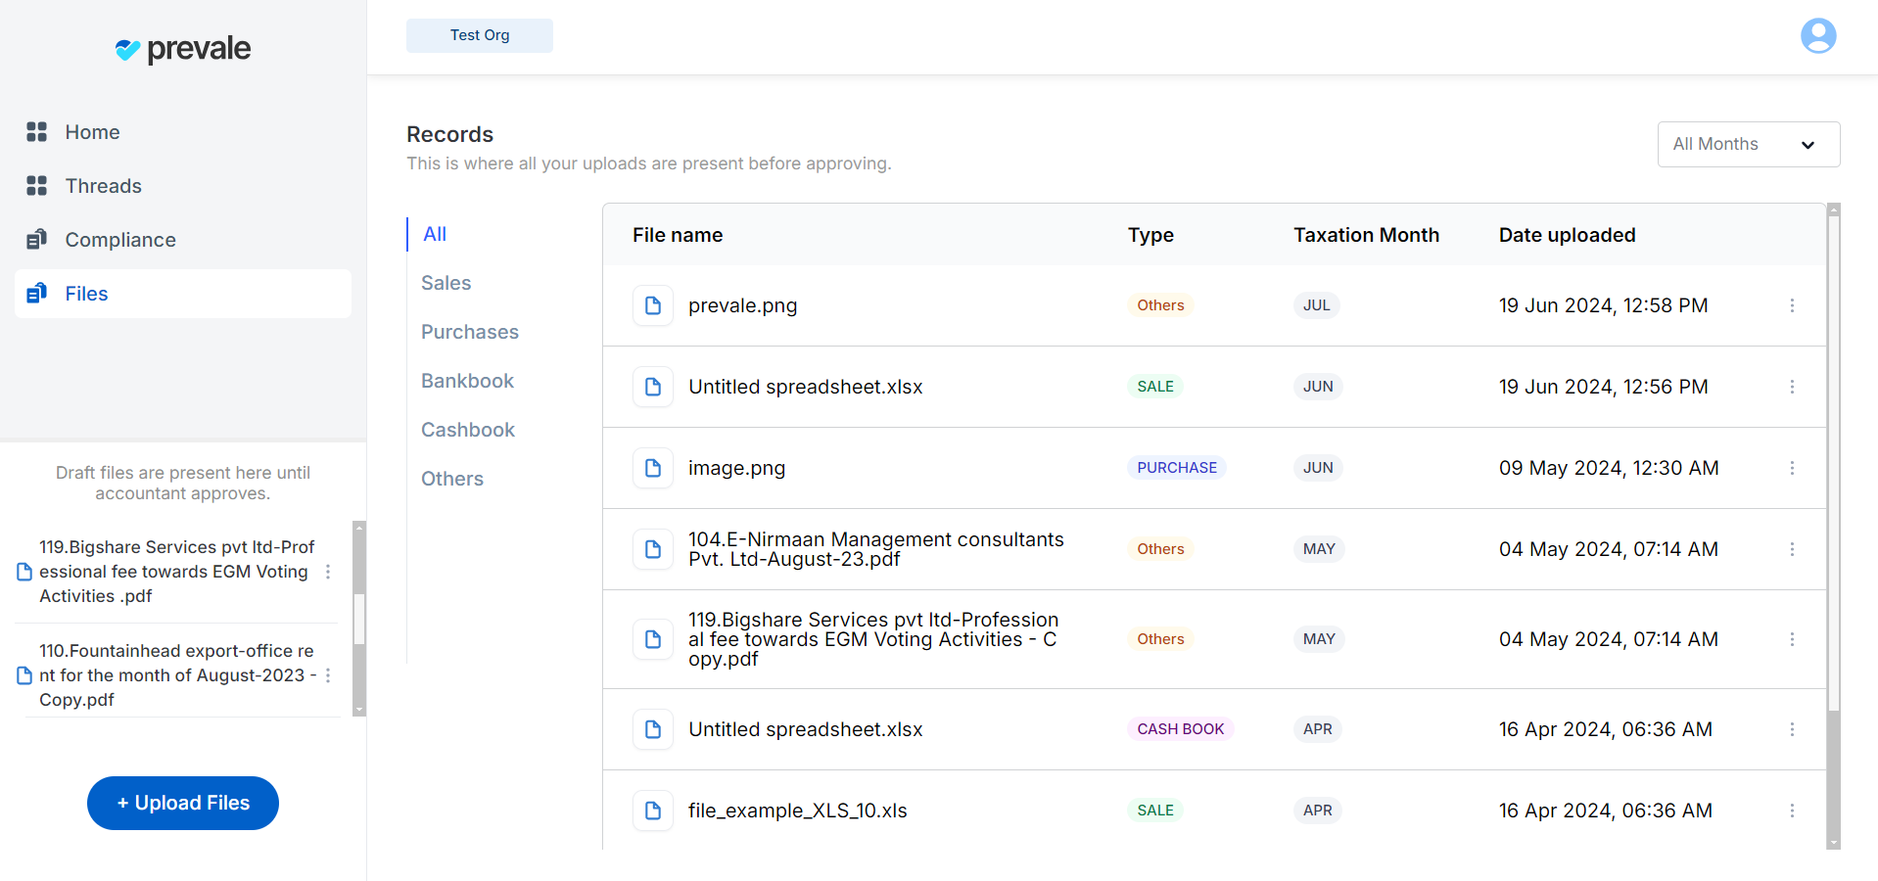The height and width of the screenshot is (881, 1878).
Task: Open options for 110.Fountainhead draft file
Action: click(x=328, y=675)
